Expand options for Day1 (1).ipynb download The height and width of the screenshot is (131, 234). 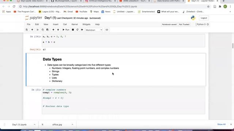tap(35, 124)
